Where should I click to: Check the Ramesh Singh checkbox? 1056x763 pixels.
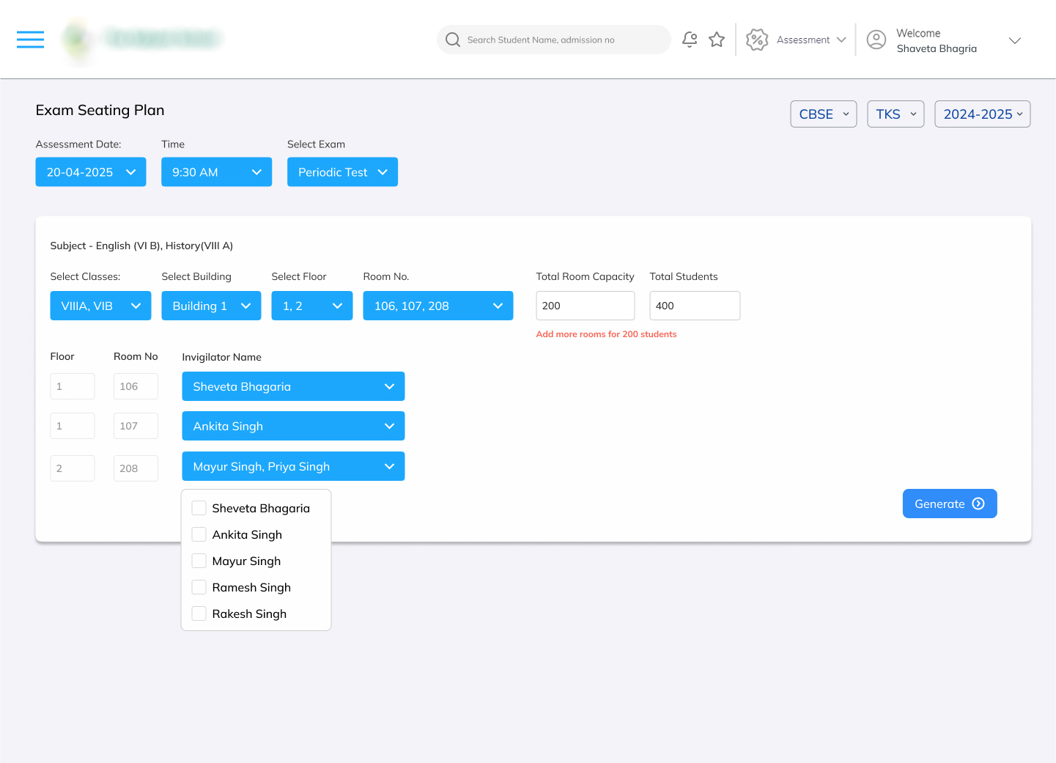(199, 587)
